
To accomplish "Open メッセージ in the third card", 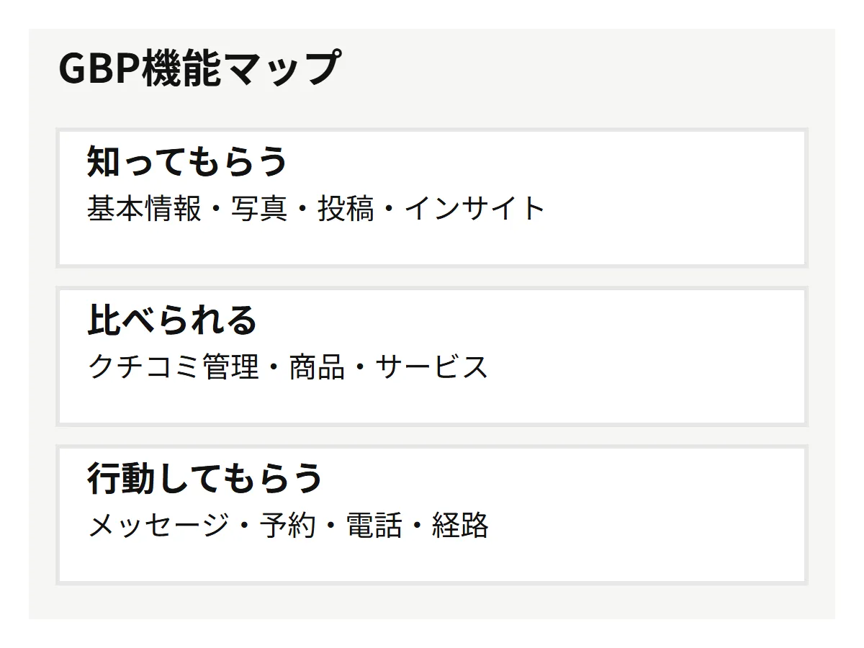I will [158, 526].
